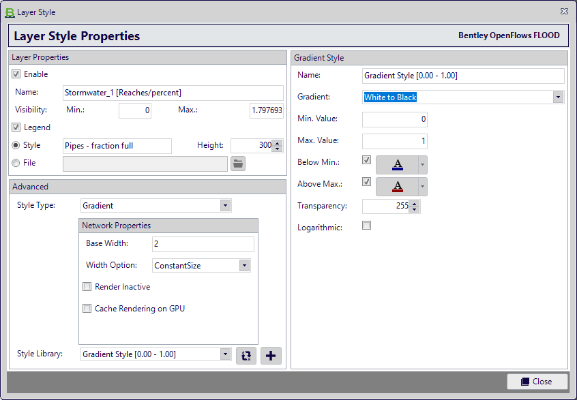Click the Below Min. blue color button
This screenshot has width=577, height=400.
(x=397, y=165)
